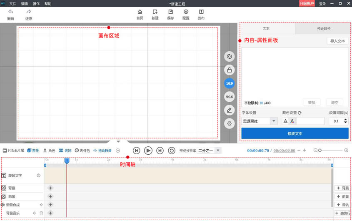The width and height of the screenshot is (352, 221).
Task: Select the 16:9 aspect ratio
Action: [229, 83]
